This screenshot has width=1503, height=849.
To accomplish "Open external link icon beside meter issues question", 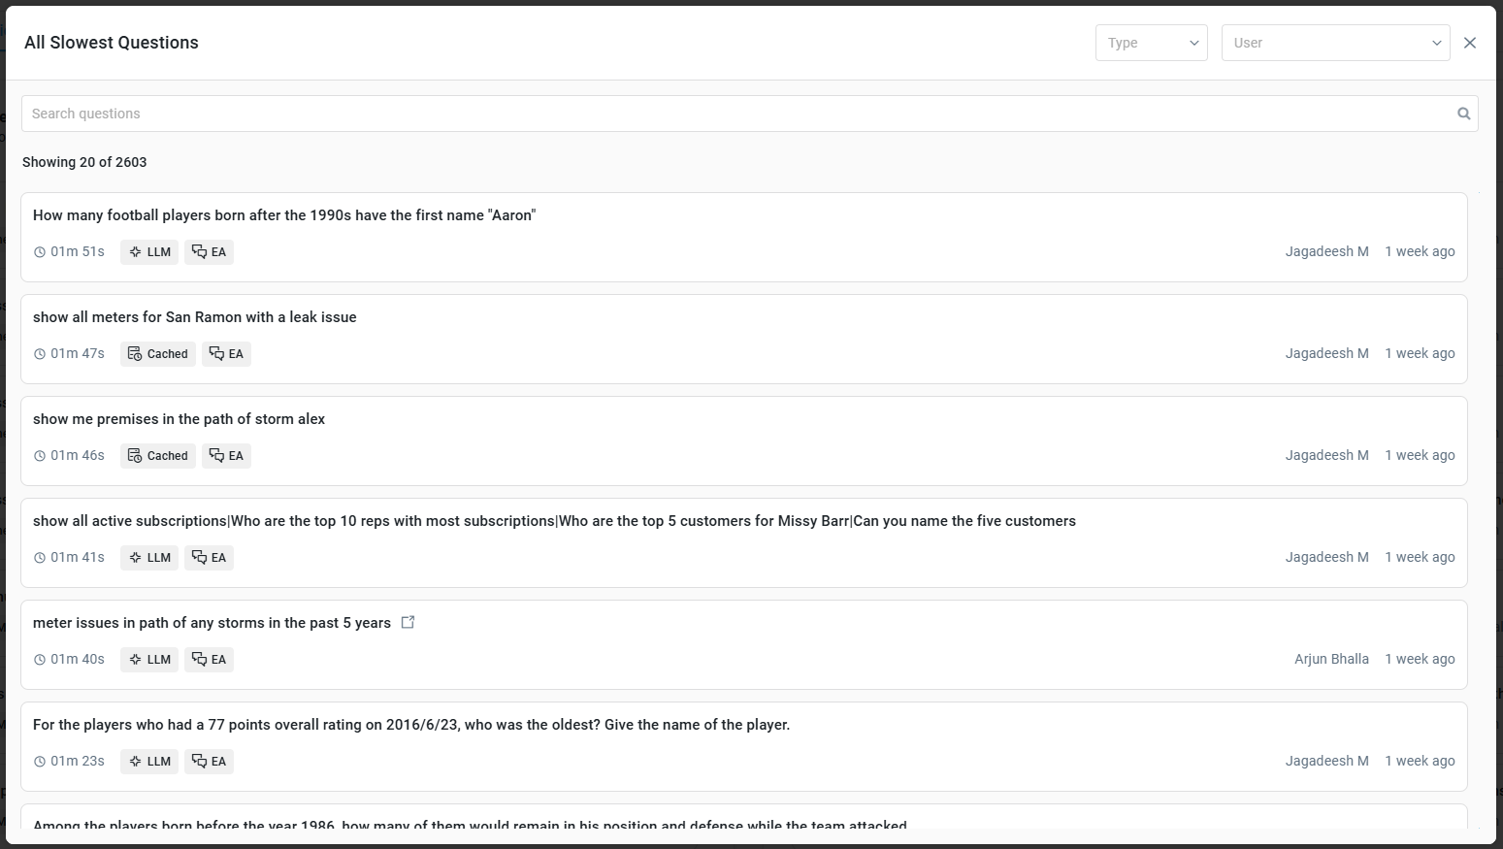I will pyautogui.click(x=408, y=623).
